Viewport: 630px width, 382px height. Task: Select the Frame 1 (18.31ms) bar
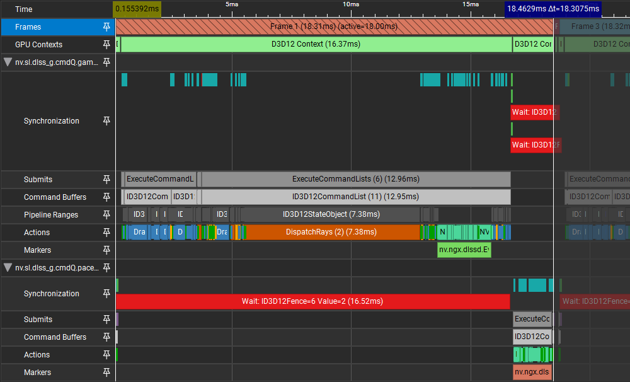pos(335,27)
